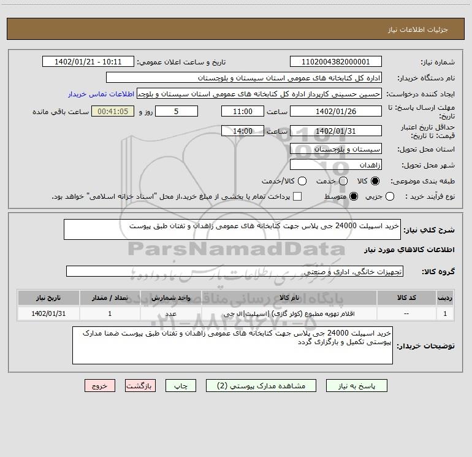472x457 pixels.
Task: Click the ردیف column header
Action: (x=445, y=298)
